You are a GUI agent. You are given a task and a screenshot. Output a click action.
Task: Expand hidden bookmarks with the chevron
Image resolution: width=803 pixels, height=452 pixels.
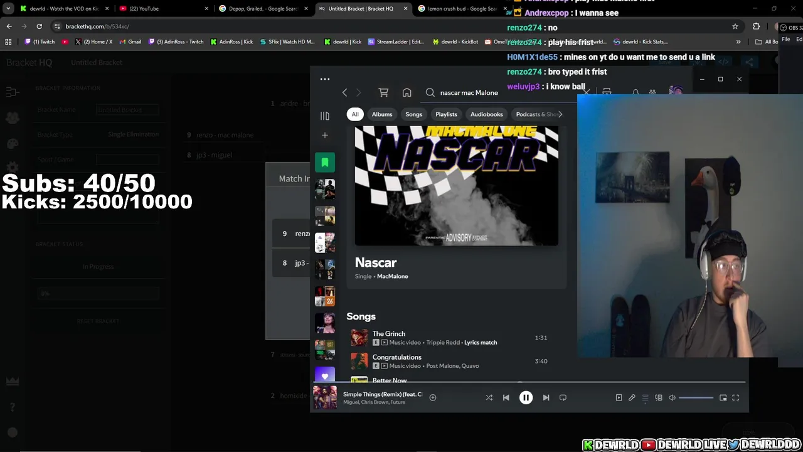738,41
